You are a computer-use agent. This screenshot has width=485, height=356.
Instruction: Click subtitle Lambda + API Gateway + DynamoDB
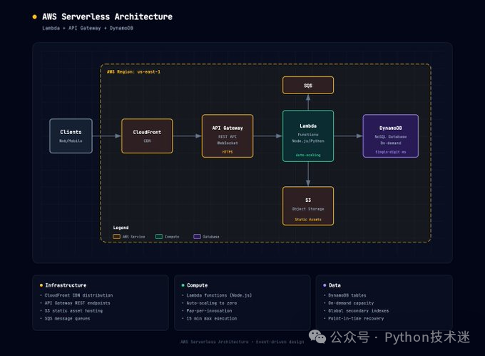(88, 28)
